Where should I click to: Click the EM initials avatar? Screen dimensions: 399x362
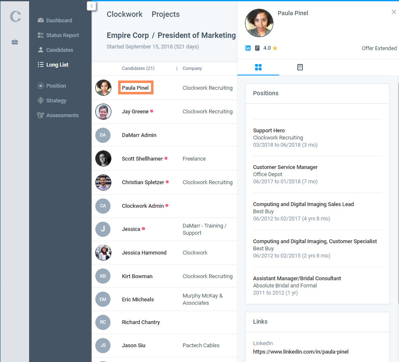coord(103,299)
